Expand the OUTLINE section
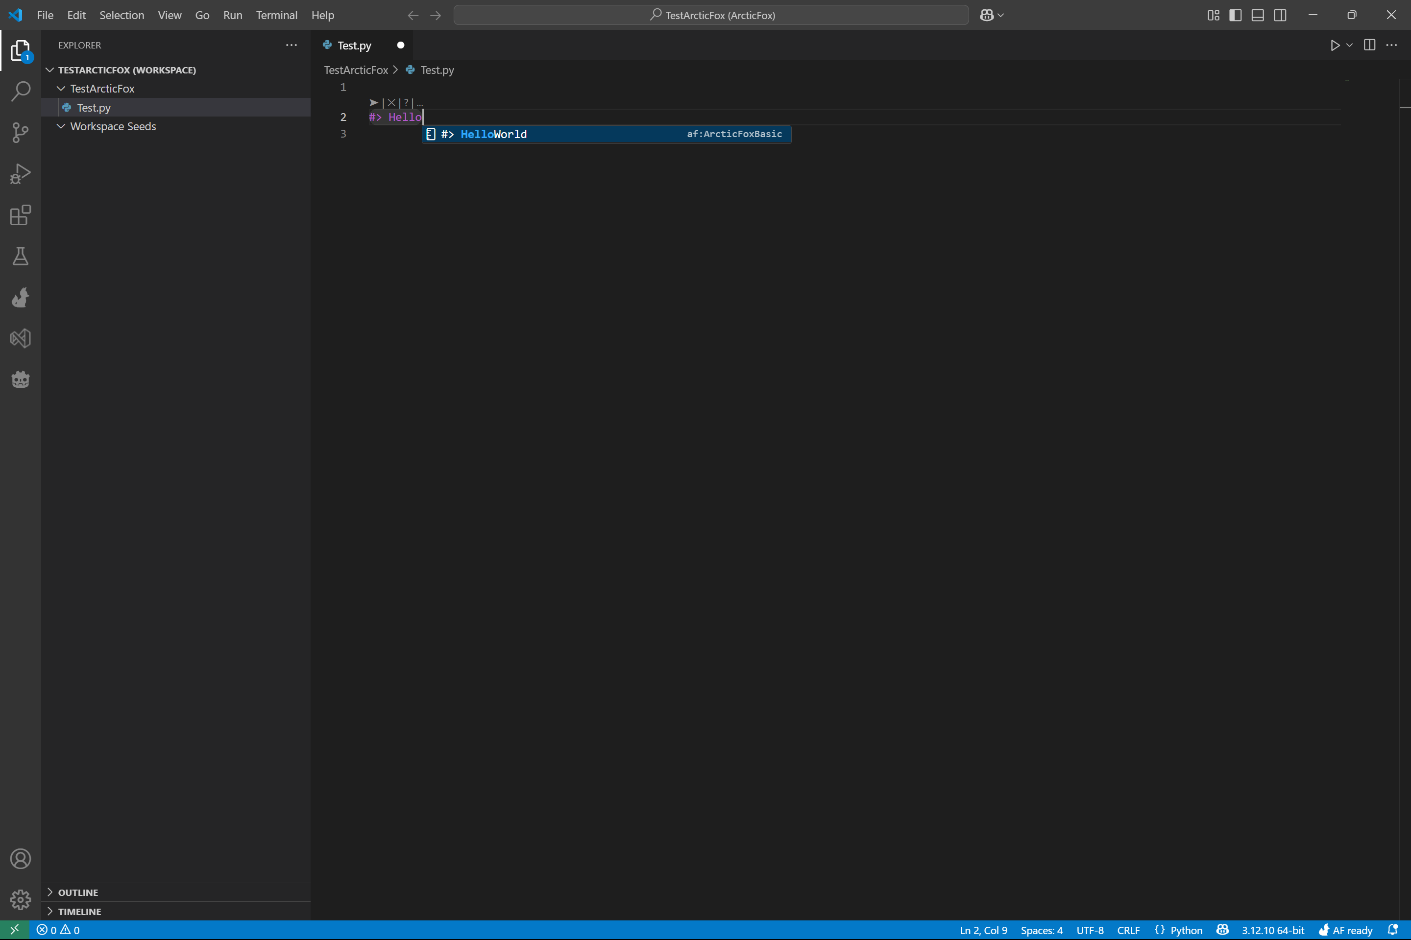This screenshot has width=1411, height=940. [x=176, y=892]
